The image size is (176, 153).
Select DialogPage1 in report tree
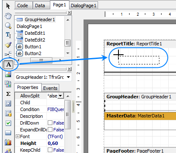tap(29, 26)
